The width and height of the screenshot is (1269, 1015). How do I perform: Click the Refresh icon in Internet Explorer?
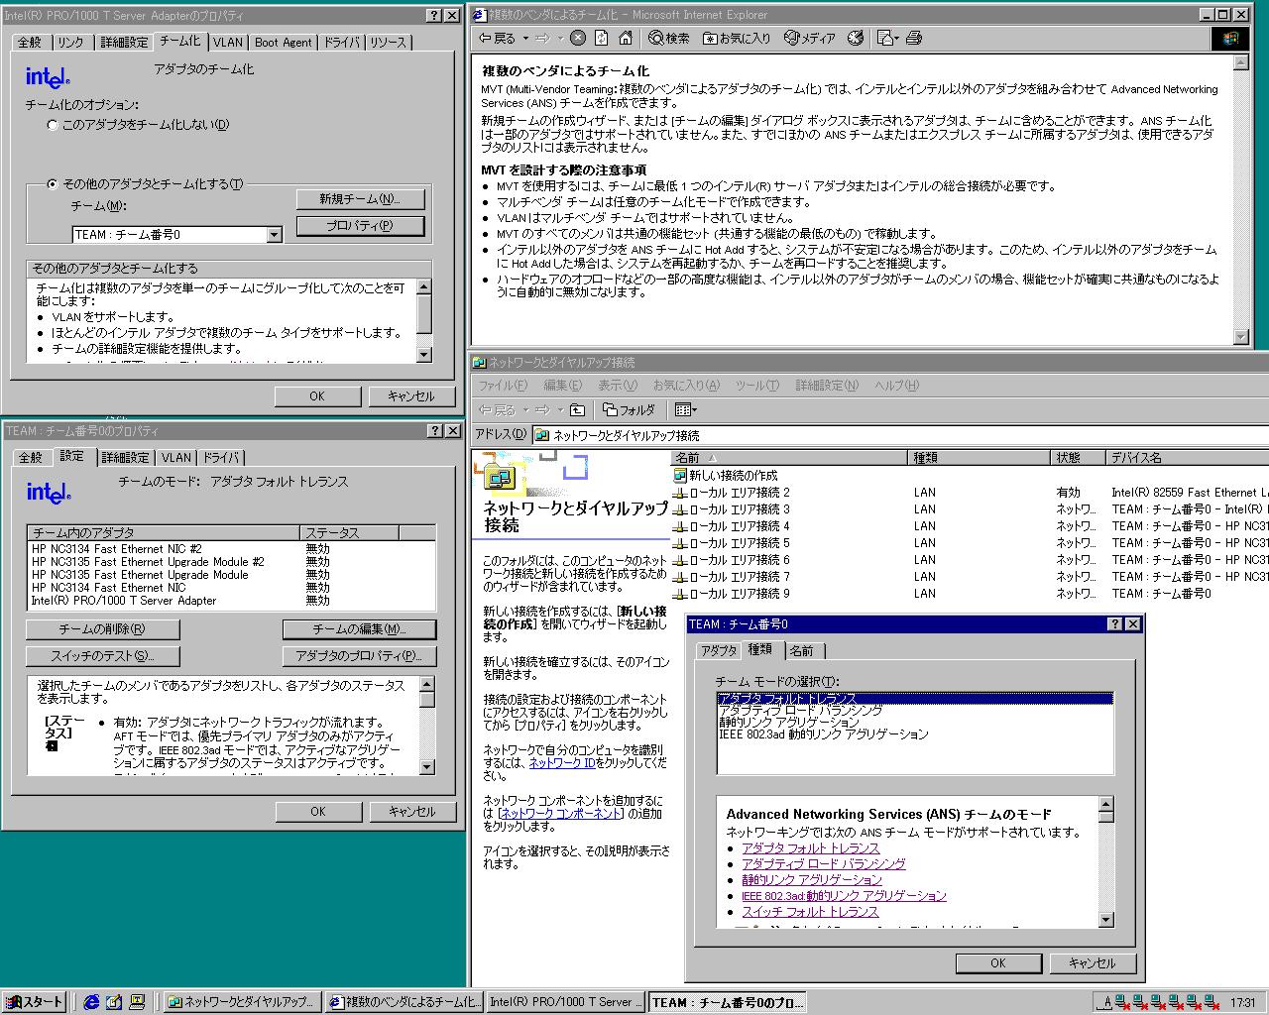pyautogui.click(x=601, y=39)
